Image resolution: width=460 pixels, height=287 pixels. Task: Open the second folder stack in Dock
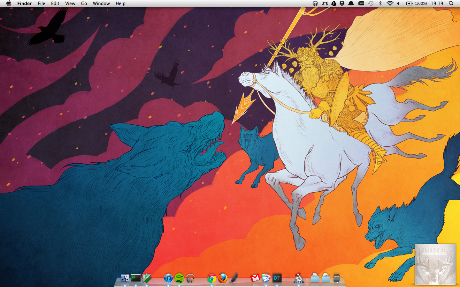326,278
